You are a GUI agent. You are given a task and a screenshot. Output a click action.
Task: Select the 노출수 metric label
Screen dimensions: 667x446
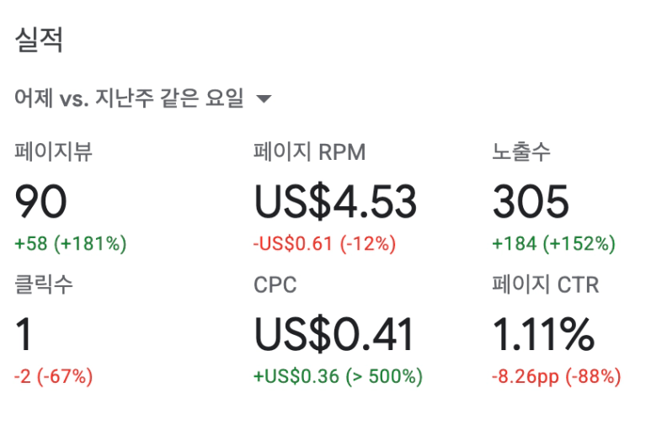521,152
